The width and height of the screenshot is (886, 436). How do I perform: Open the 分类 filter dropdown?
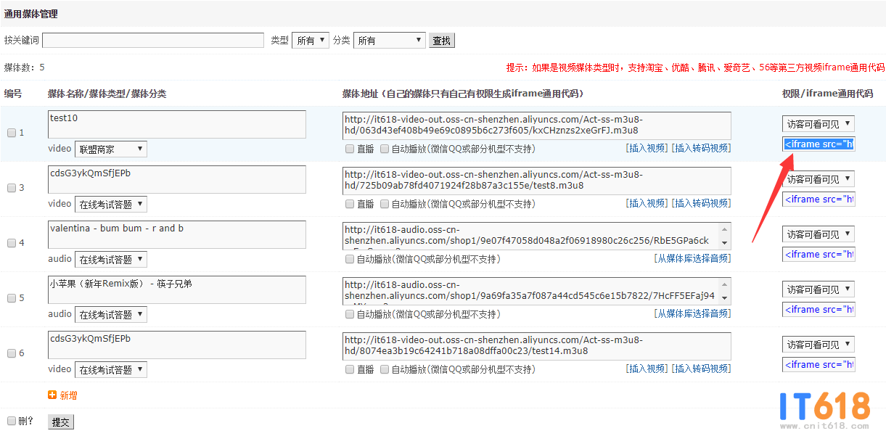point(390,41)
